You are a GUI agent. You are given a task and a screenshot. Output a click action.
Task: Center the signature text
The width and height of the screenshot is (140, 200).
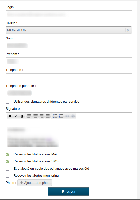click(x=36, y=116)
